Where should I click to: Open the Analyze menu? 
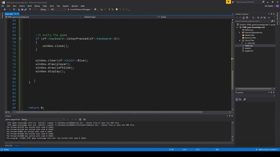66,6
